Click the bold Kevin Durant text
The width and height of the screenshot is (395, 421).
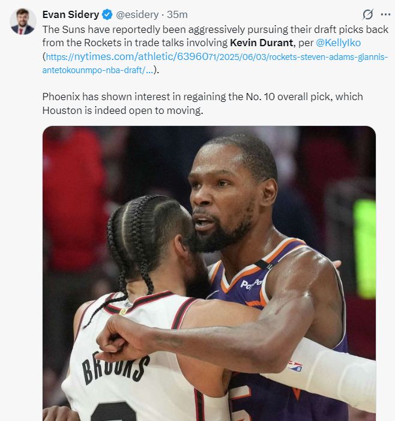point(261,43)
